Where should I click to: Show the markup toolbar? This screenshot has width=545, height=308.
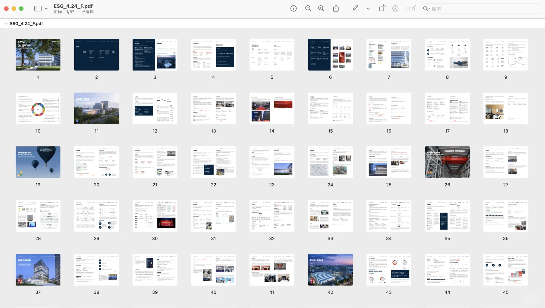395,9
